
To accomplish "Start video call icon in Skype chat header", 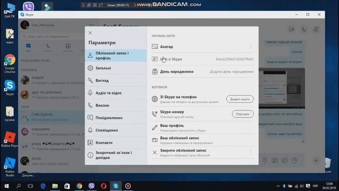I will pyautogui.click(x=291, y=29).
